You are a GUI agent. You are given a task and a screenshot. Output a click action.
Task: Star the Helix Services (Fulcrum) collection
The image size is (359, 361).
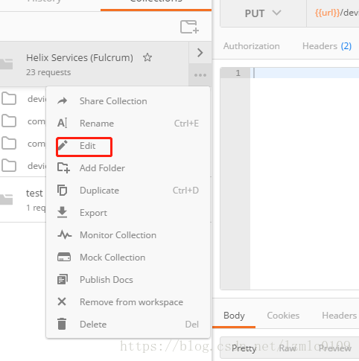pyautogui.click(x=147, y=57)
